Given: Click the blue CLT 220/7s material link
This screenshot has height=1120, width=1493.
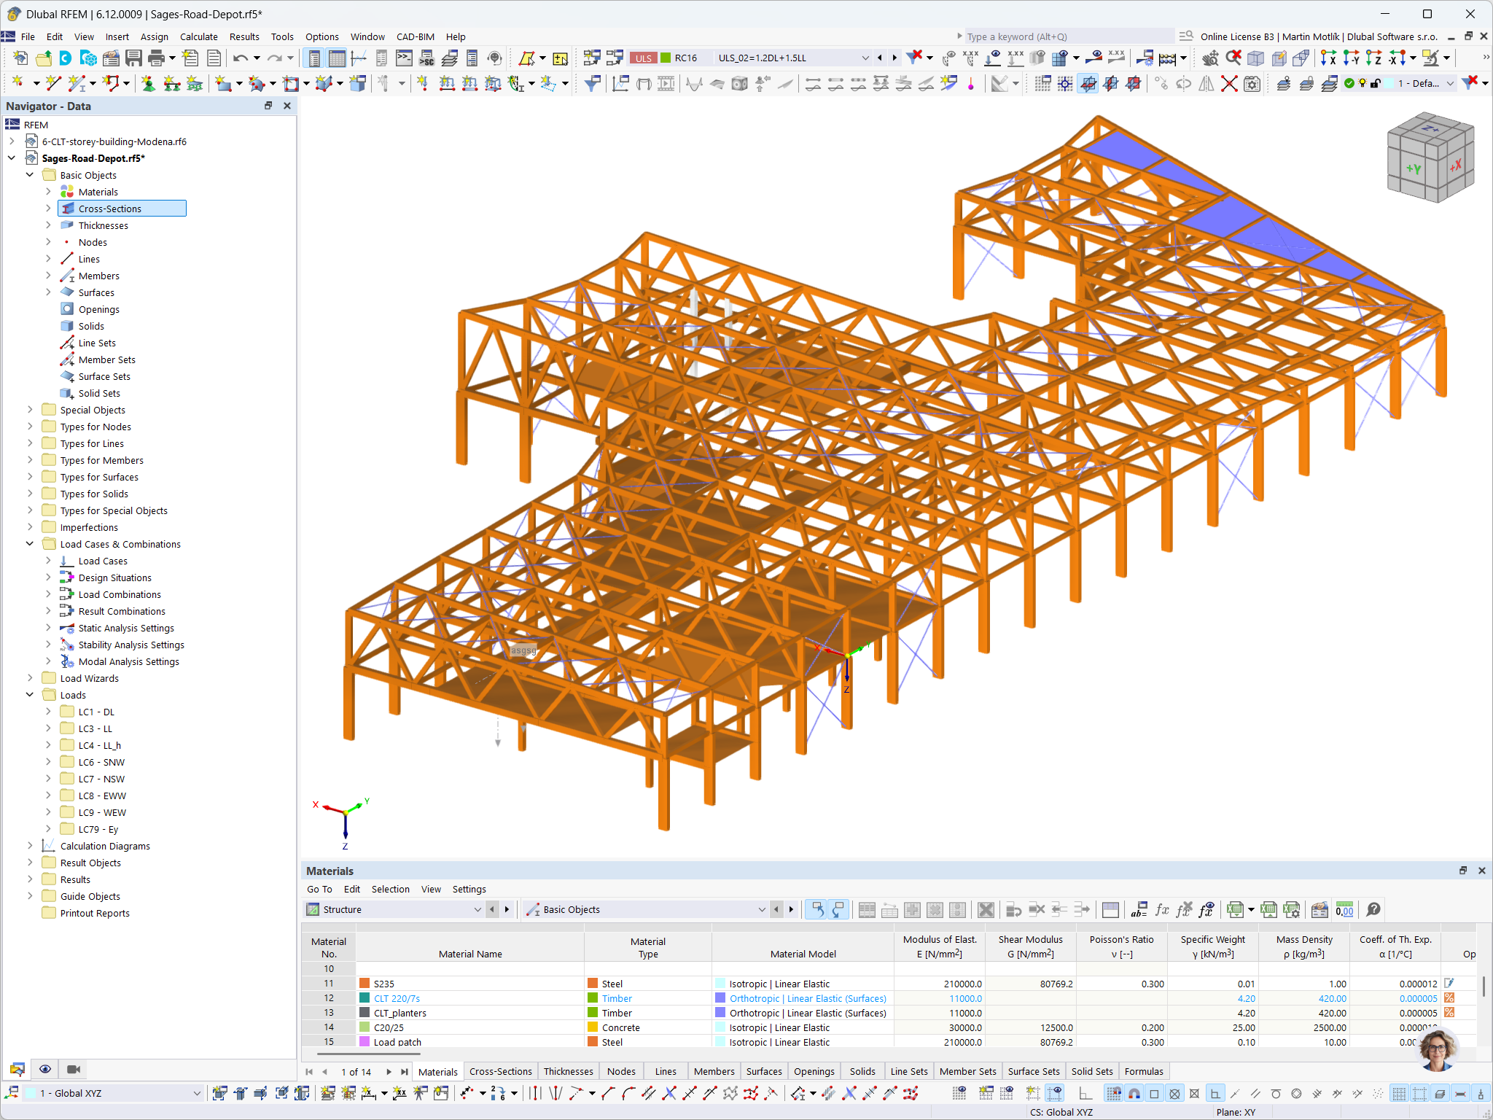Looking at the screenshot, I should 396,997.
